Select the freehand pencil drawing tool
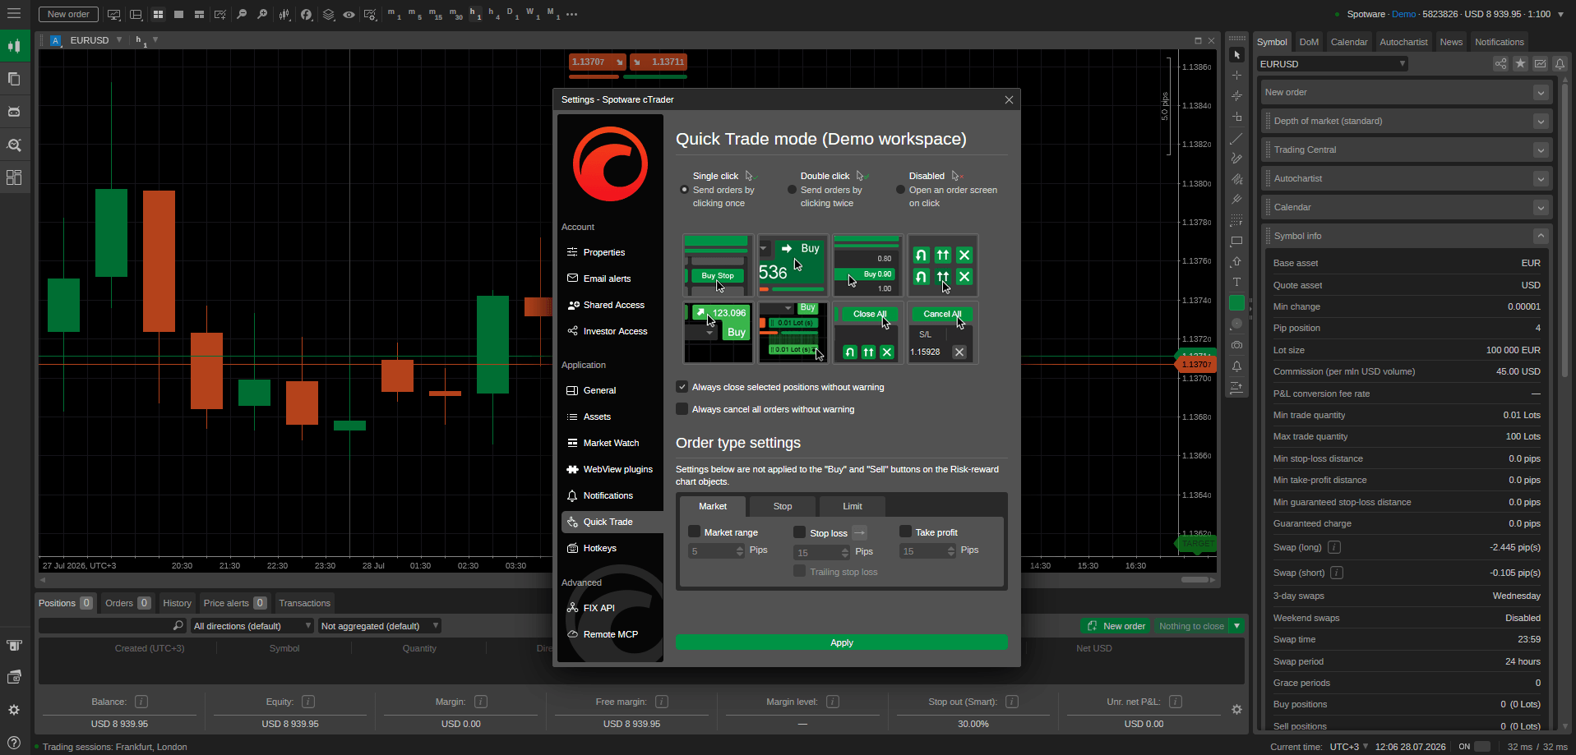The image size is (1576, 755). click(x=1236, y=159)
